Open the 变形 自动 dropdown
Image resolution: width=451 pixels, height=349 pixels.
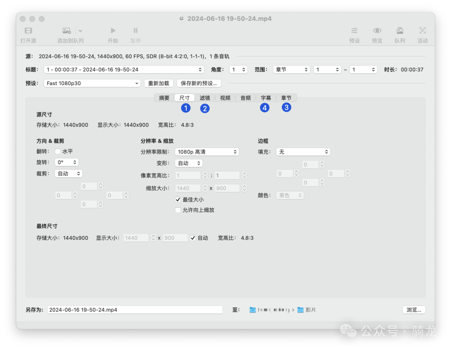(189, 163)
